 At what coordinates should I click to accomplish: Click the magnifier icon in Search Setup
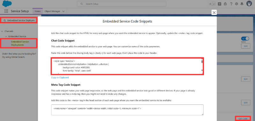tap(82, 4)
